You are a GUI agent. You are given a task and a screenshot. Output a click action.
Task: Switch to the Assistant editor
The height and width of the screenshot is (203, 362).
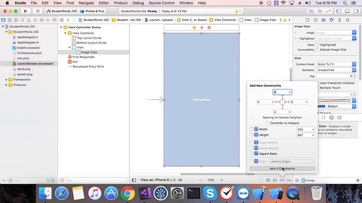(x=320, y=11)
